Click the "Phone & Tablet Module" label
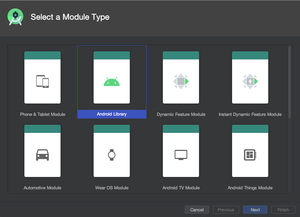Screen dimensions: 300x217 pos(43,114)
